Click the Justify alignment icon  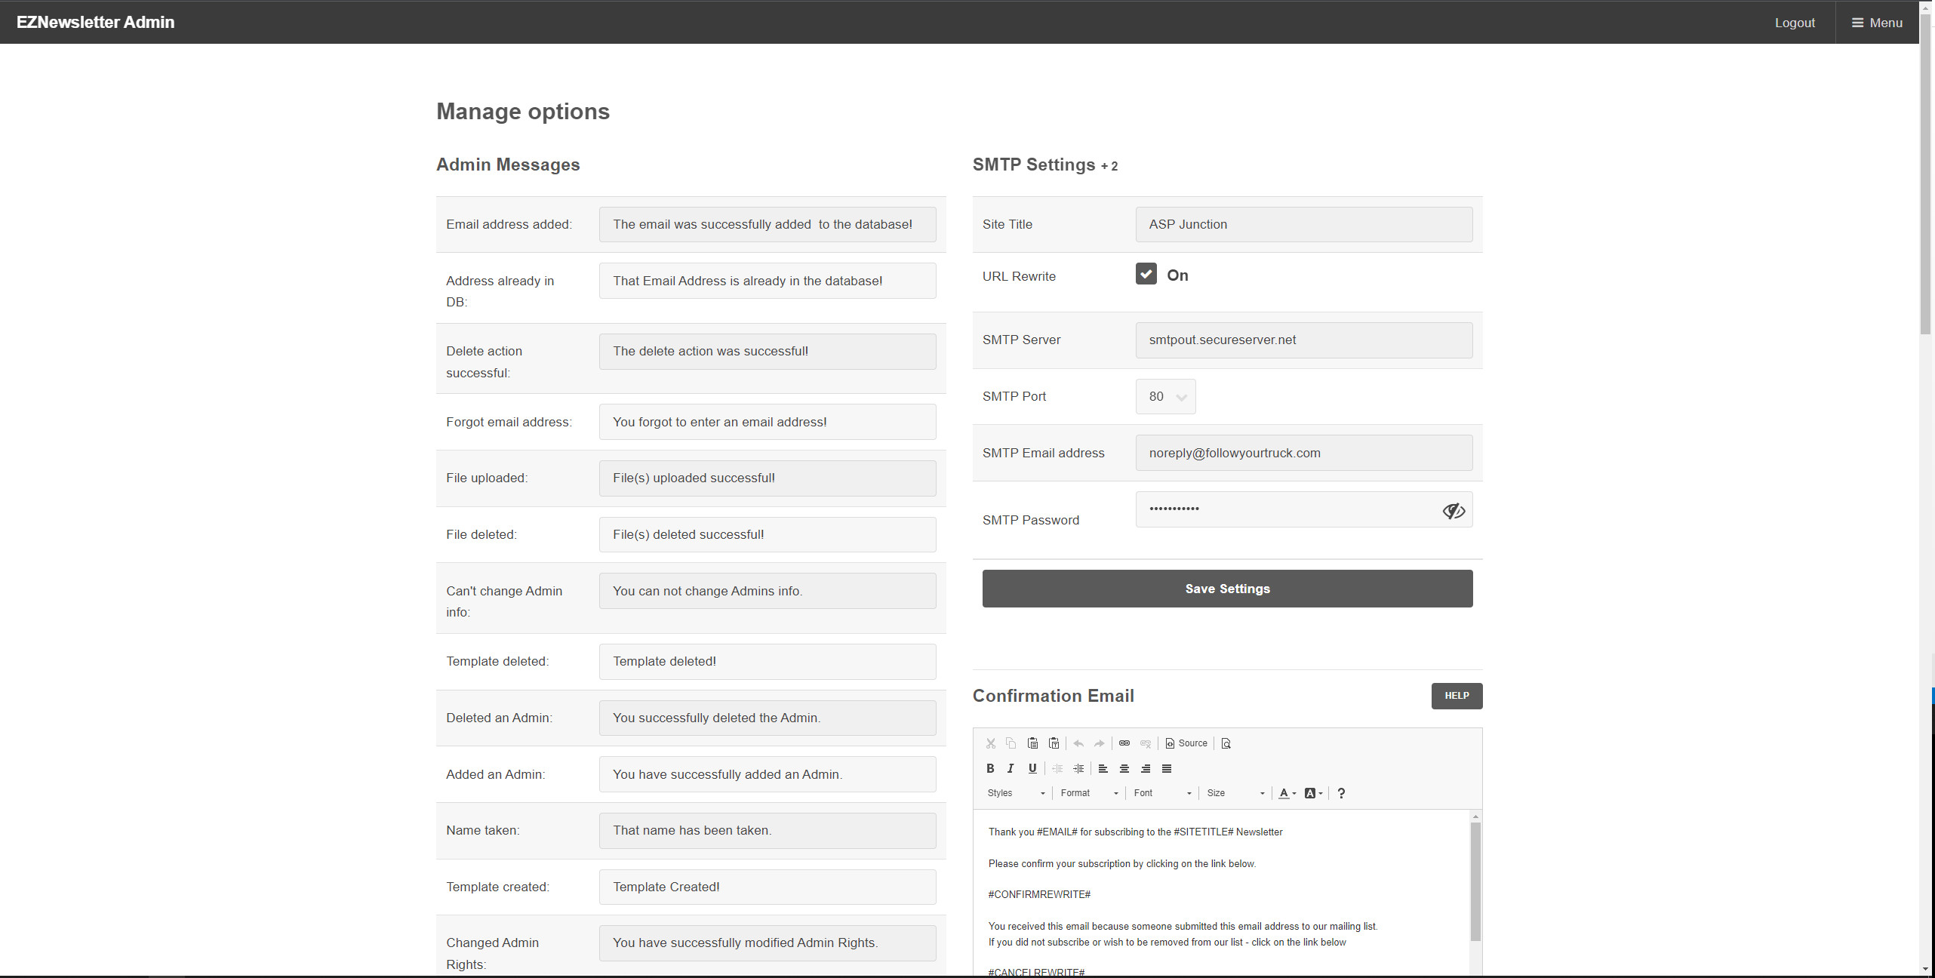(x=1166, y=768)
